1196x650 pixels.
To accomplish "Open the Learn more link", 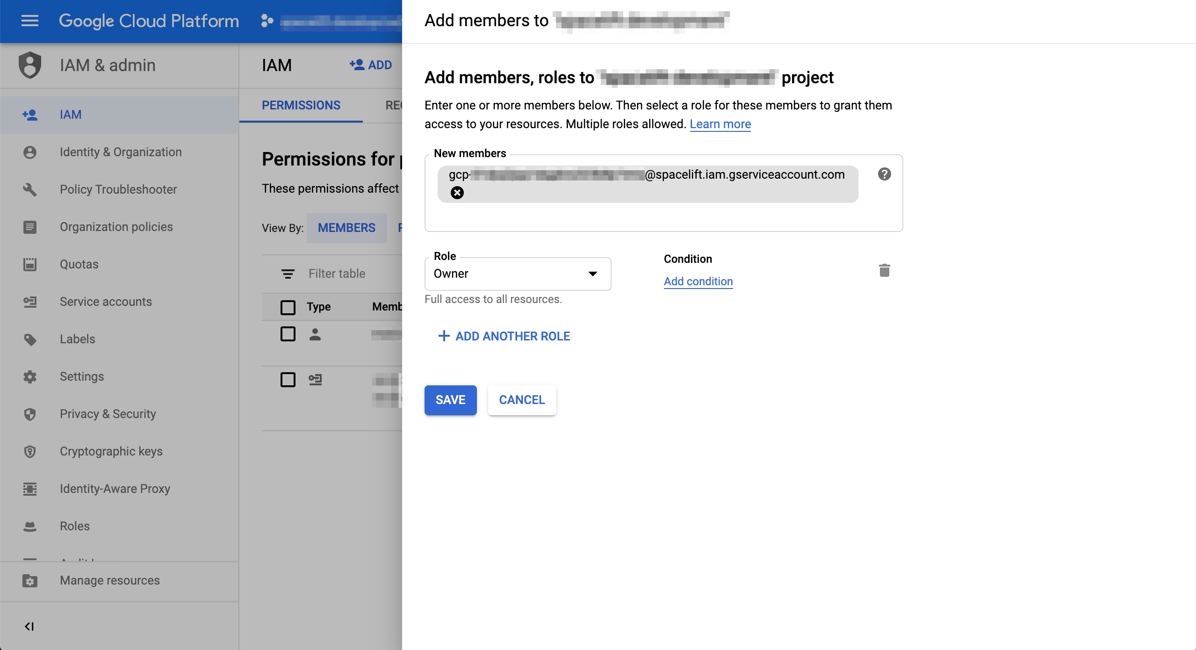I will click(x=720, y=124).
